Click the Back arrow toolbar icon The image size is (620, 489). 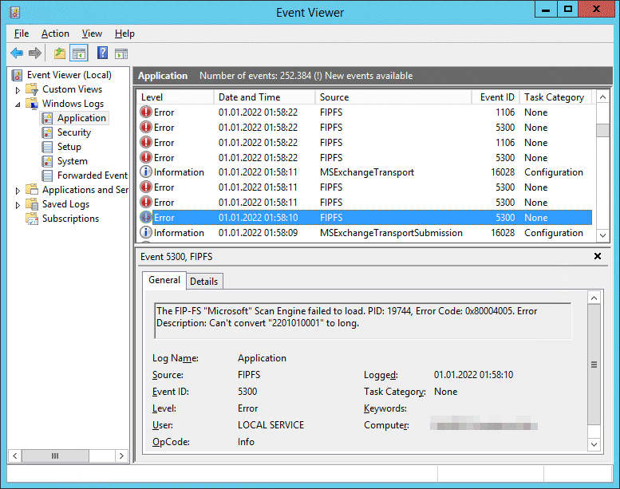(17, 53)
